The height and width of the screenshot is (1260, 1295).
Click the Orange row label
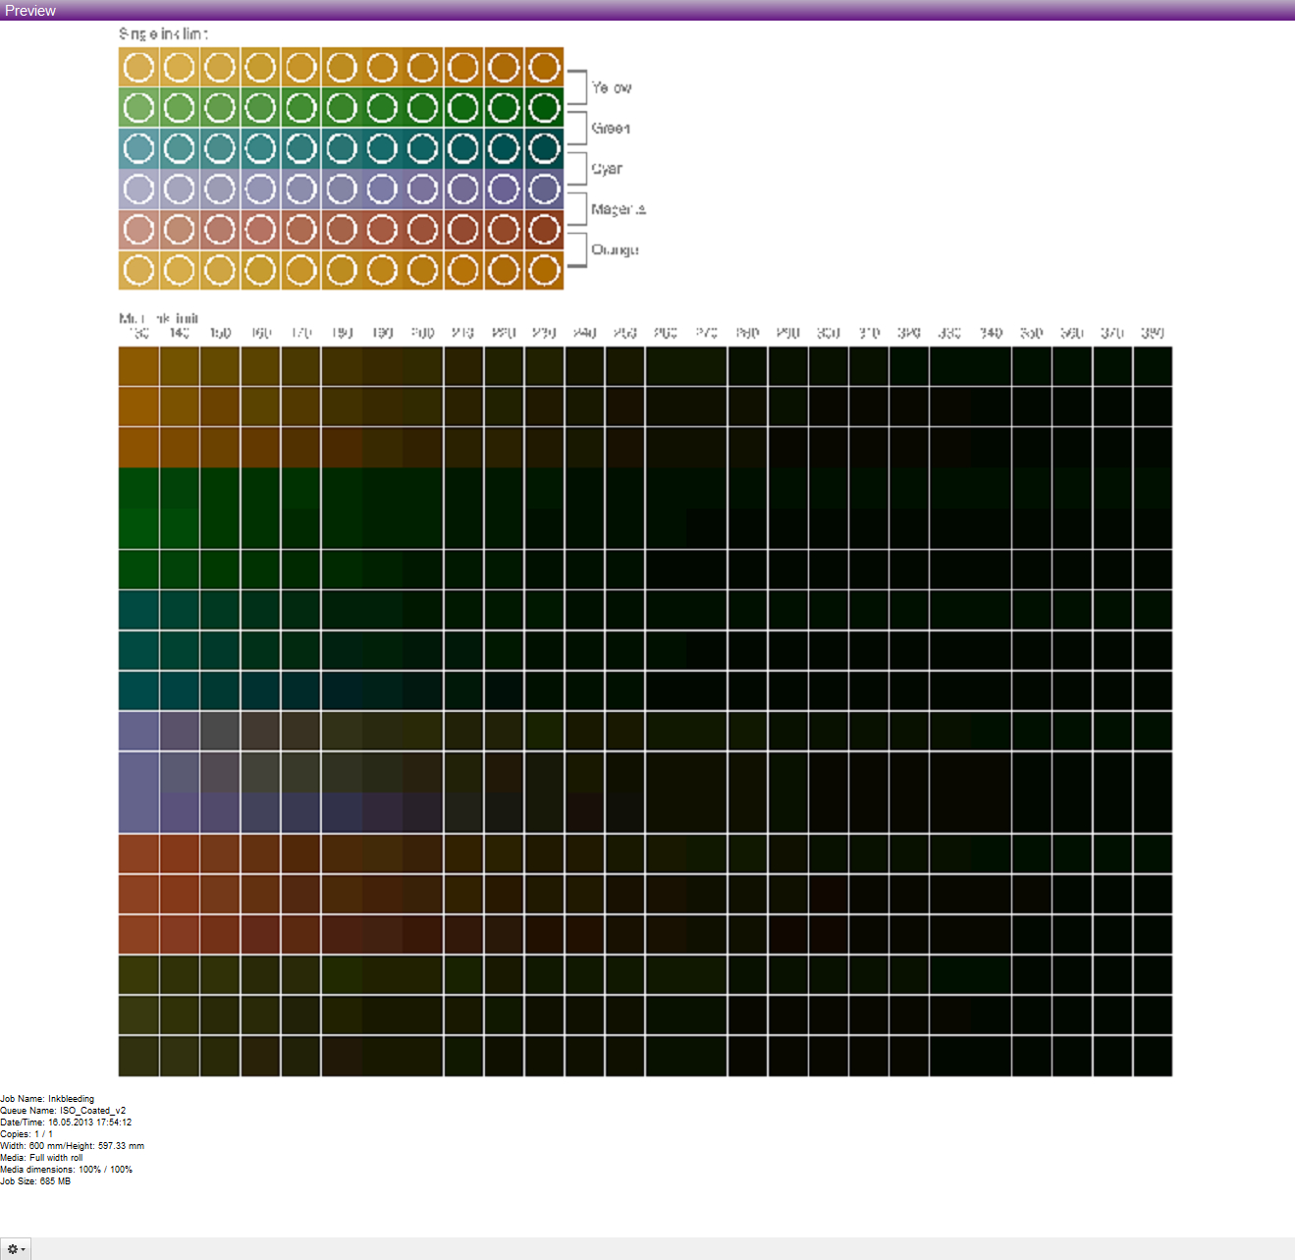pyautogui.click(x=615, y=249)
